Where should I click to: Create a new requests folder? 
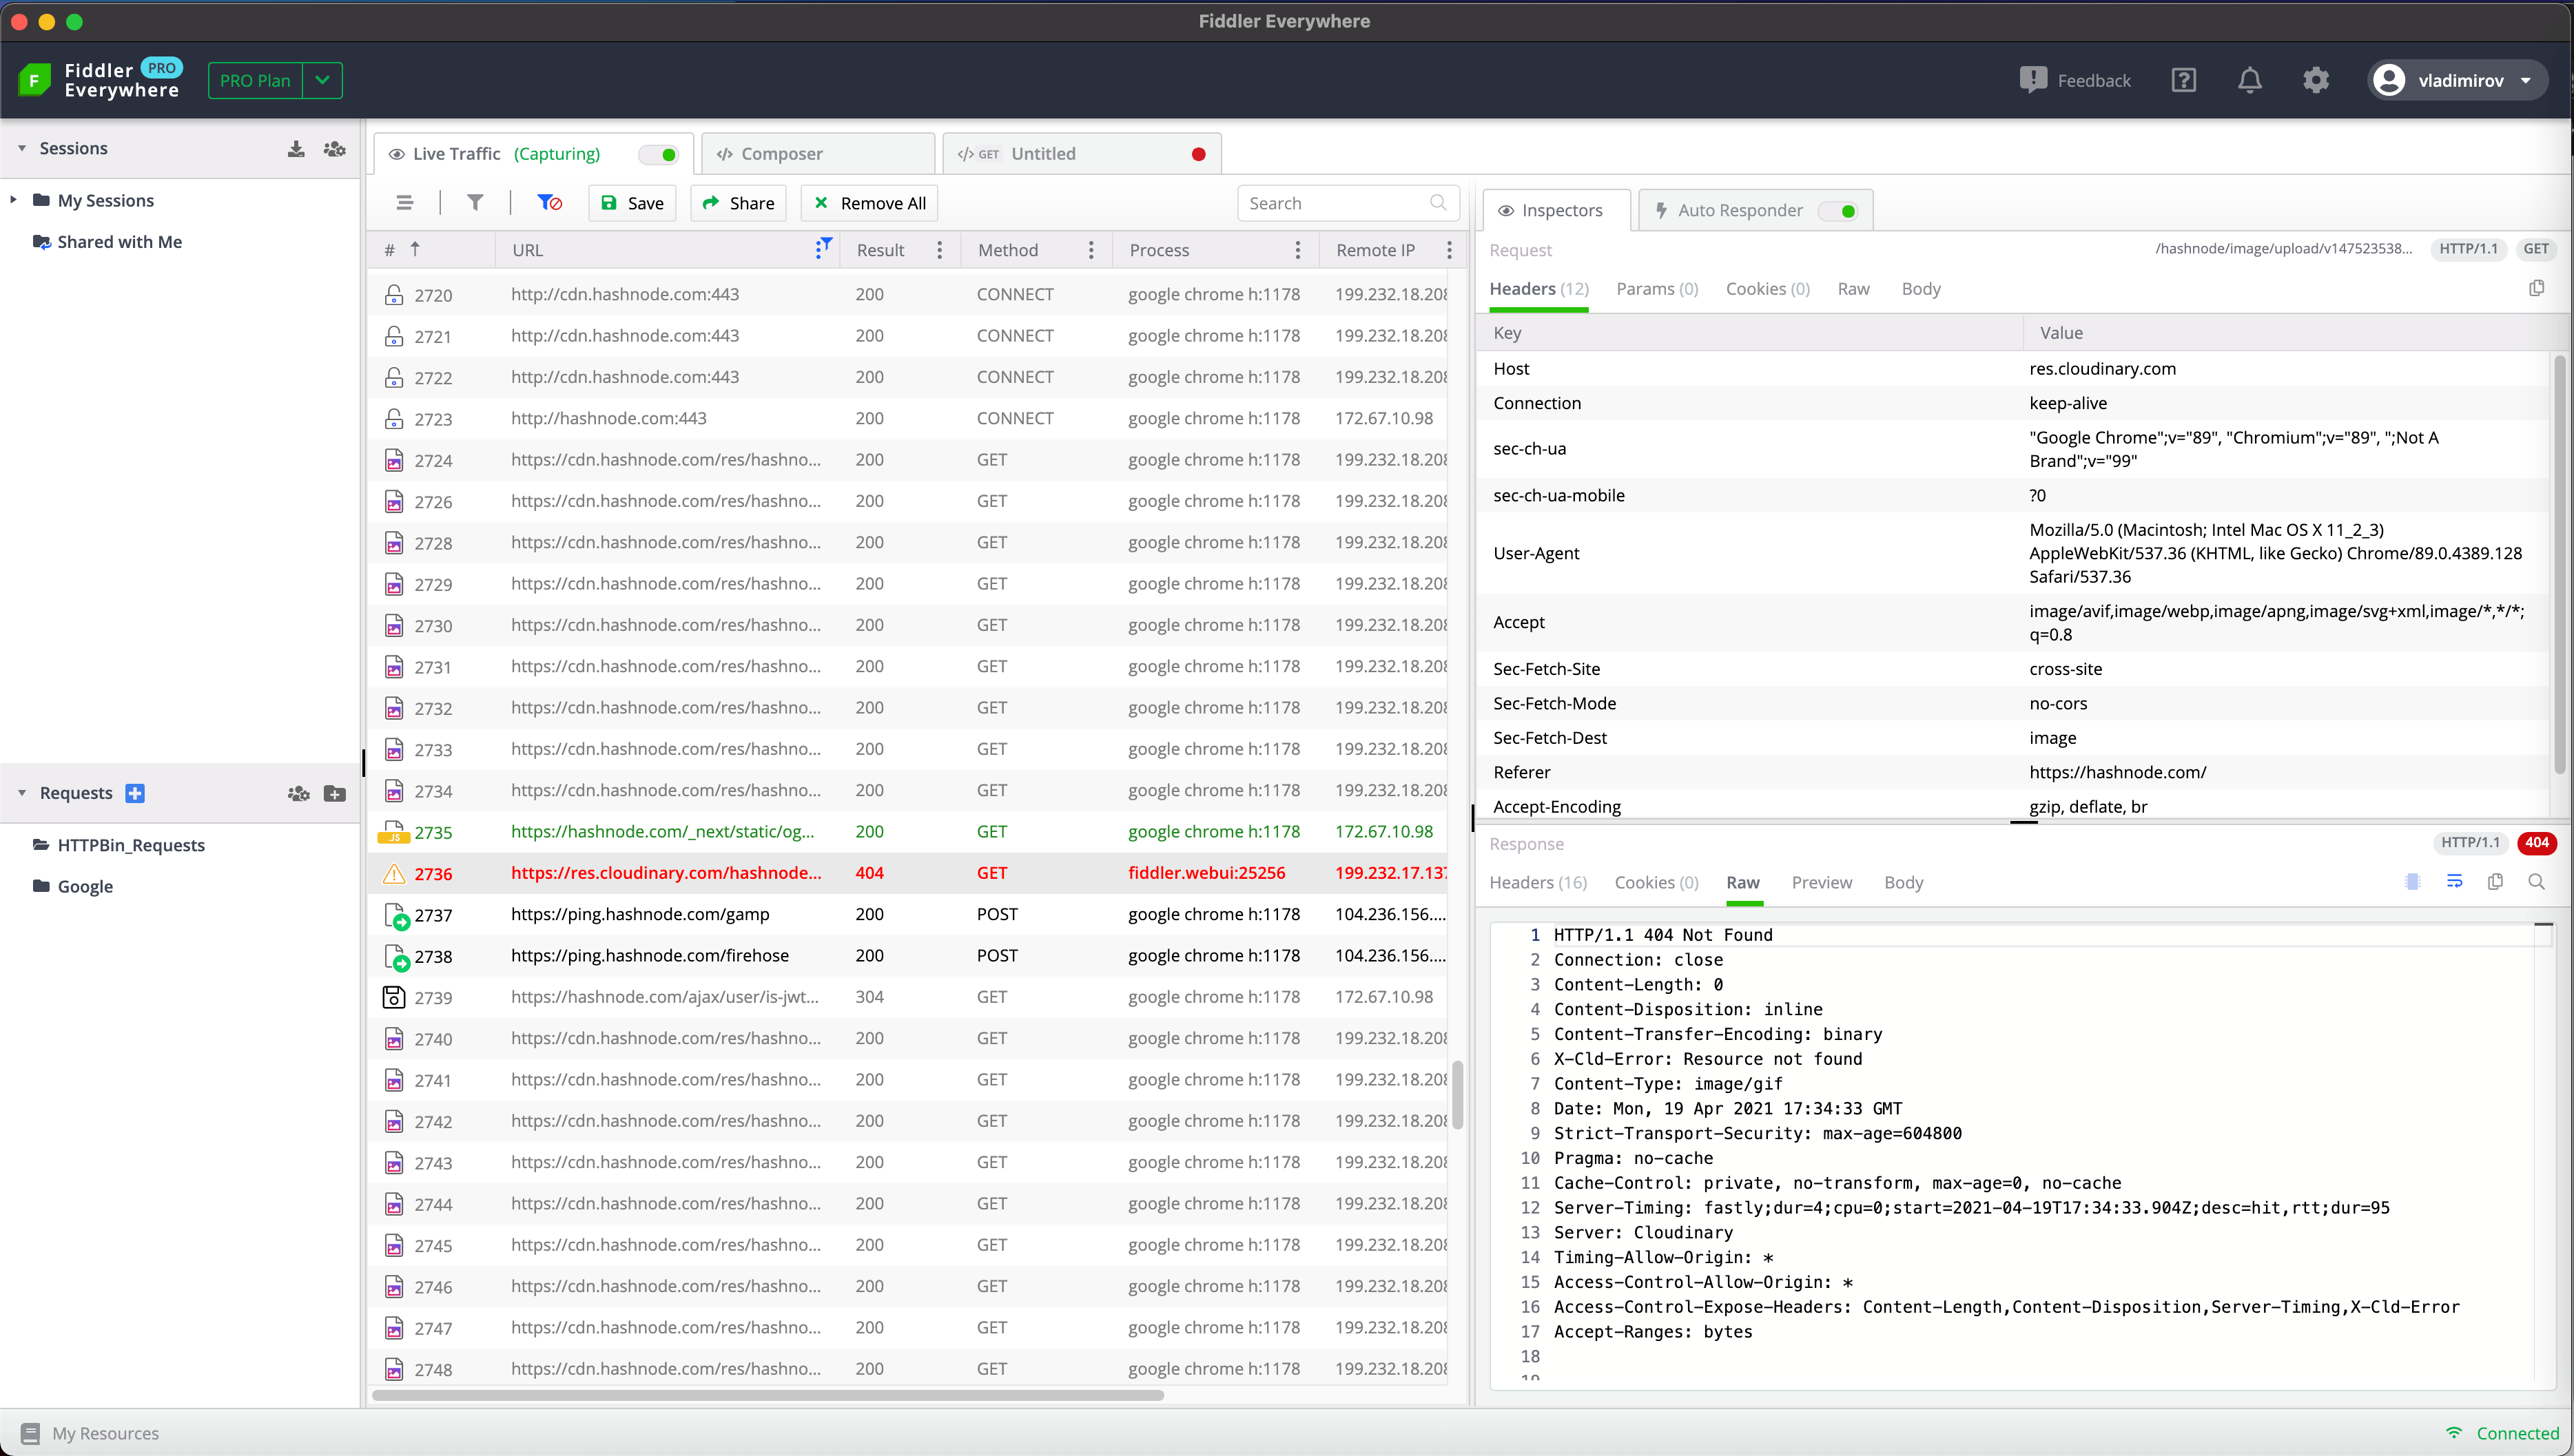coord(335,793)
